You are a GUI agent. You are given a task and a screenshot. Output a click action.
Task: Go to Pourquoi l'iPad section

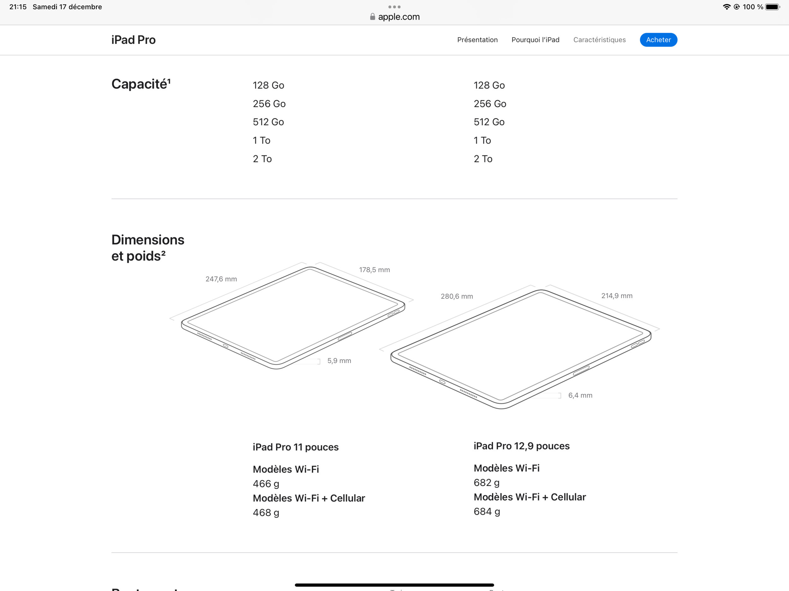point(535,39)
